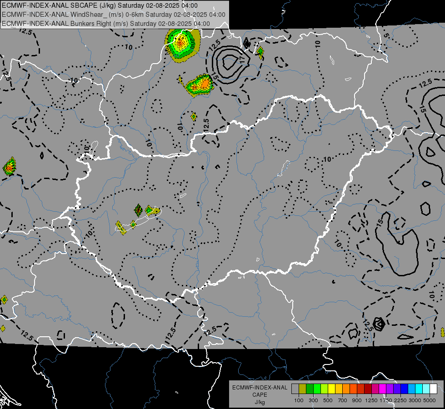Click the gold legend swatch after yellow

pyautogui.click(x=339, y=389)
